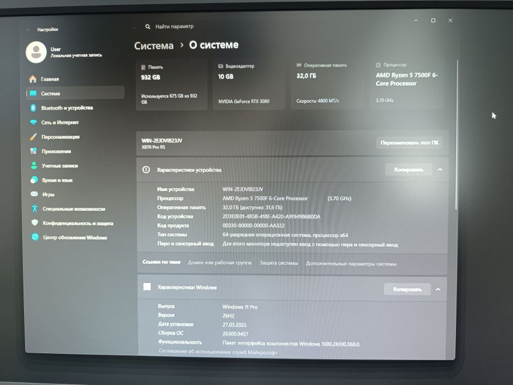Click the Память storage card icon
513x385 pixels.
pos(144,67)
